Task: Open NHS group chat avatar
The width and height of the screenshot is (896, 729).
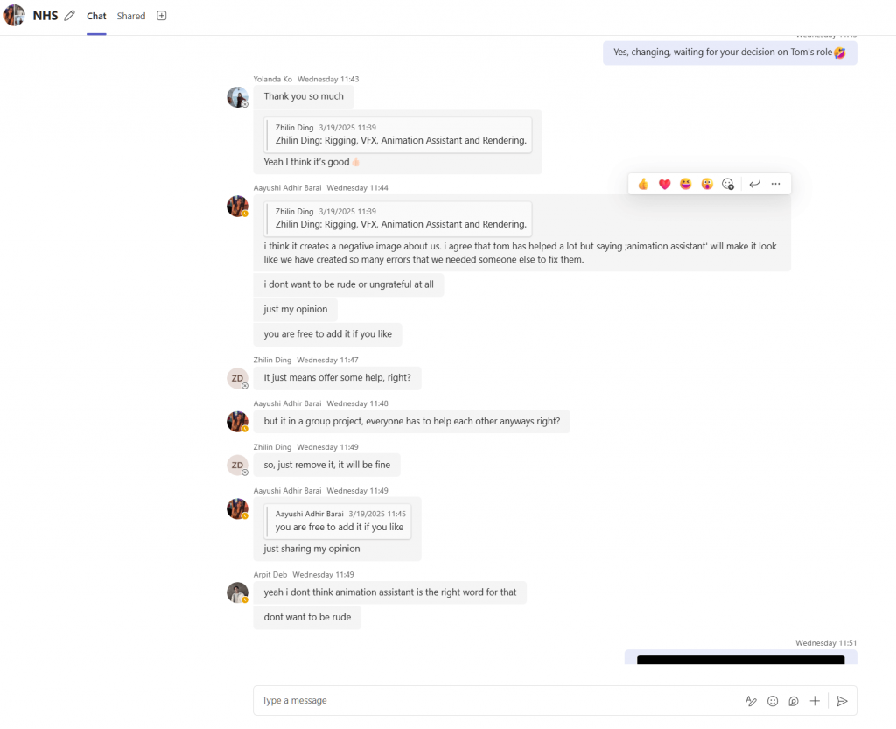Action: coord(15,16)
